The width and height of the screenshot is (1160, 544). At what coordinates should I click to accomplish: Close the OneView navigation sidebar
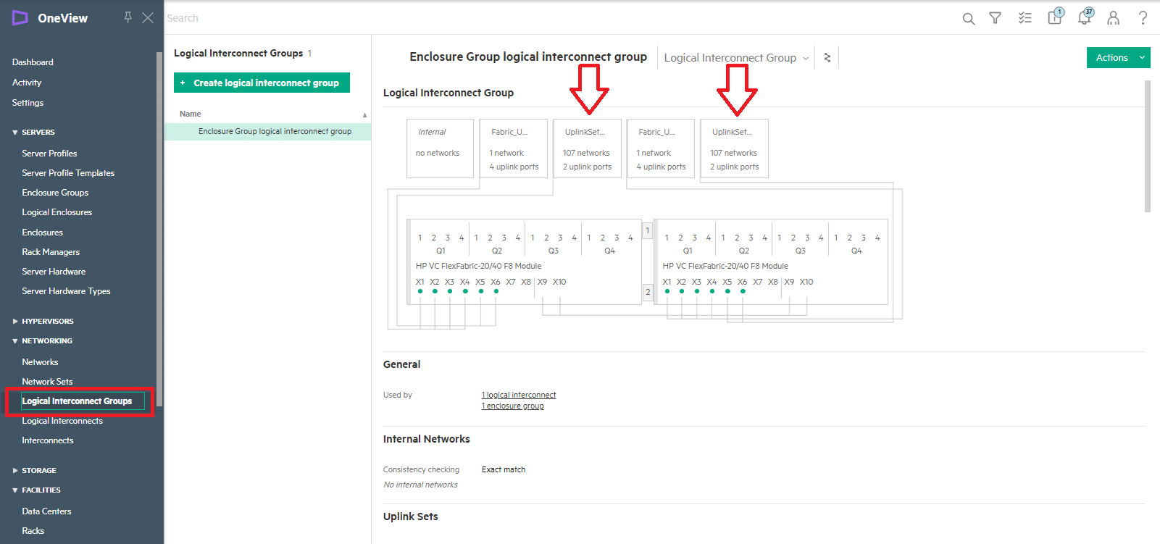tap(148, 17)
